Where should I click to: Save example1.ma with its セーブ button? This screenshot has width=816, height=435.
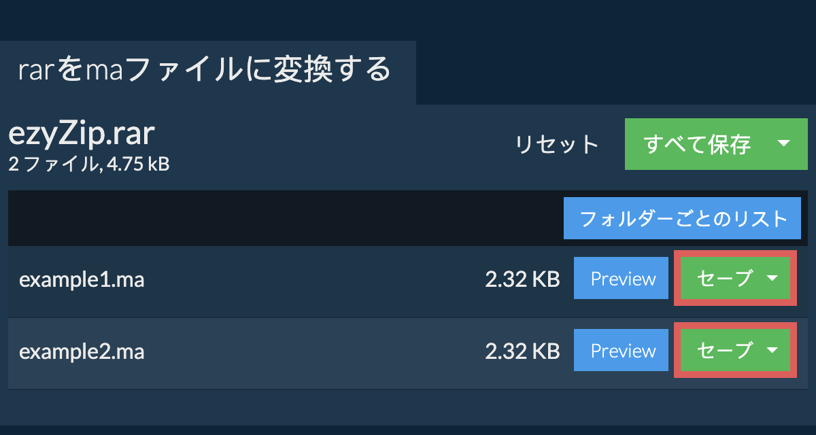[x=725, y=279]
